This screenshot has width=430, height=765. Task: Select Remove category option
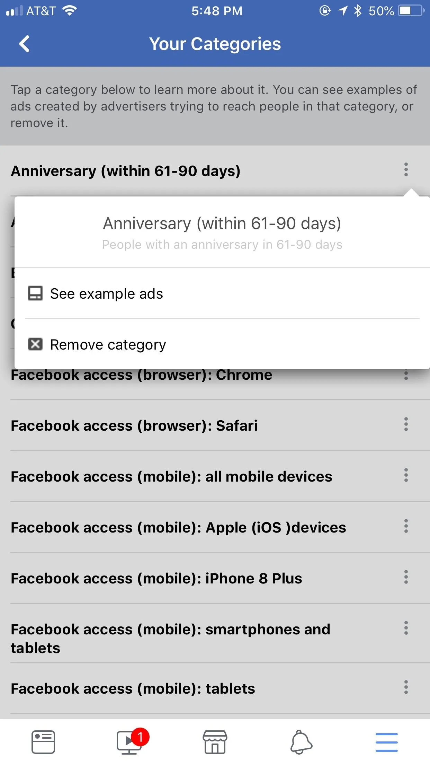pos(222,344)
